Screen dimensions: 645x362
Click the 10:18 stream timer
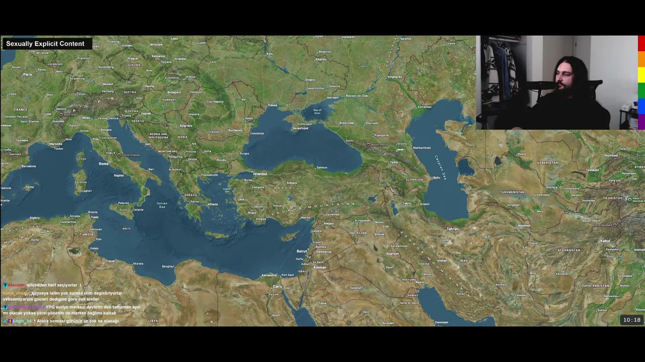tap(632, 320)
